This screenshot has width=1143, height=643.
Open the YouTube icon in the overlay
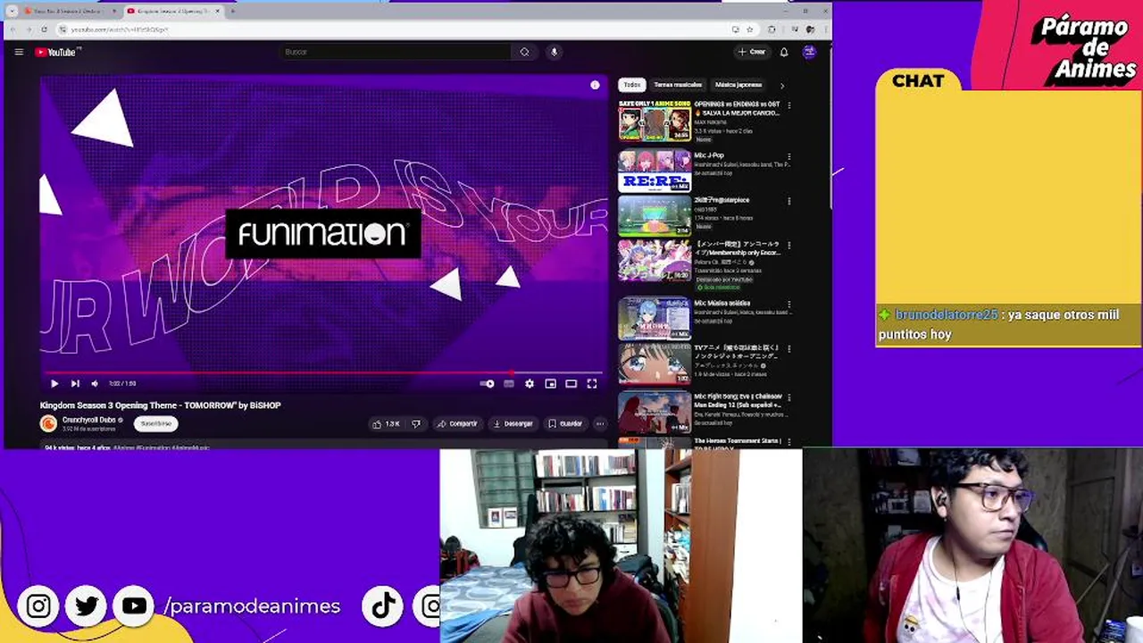(135, 606)
